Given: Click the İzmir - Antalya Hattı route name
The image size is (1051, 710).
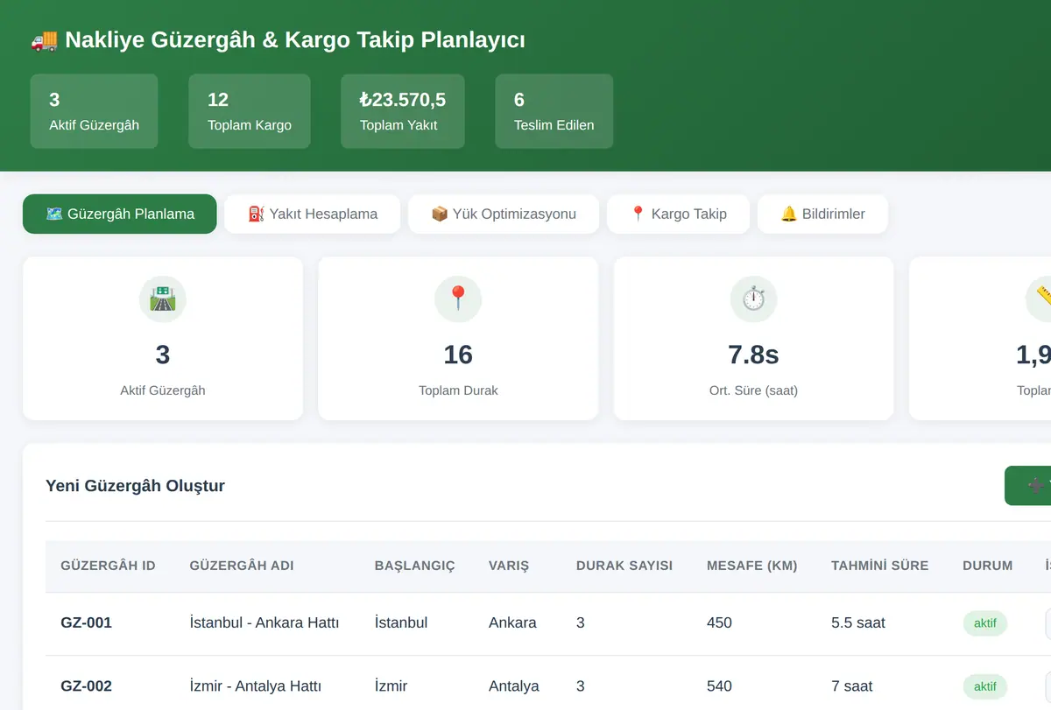Looking at the screenshot, I should point(256,686).
